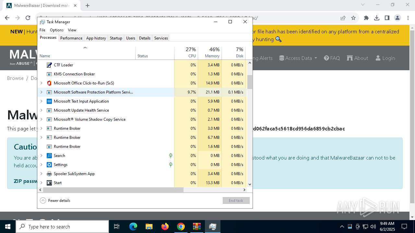Open the Options menu in Task Manager

[x=57, y=30]
